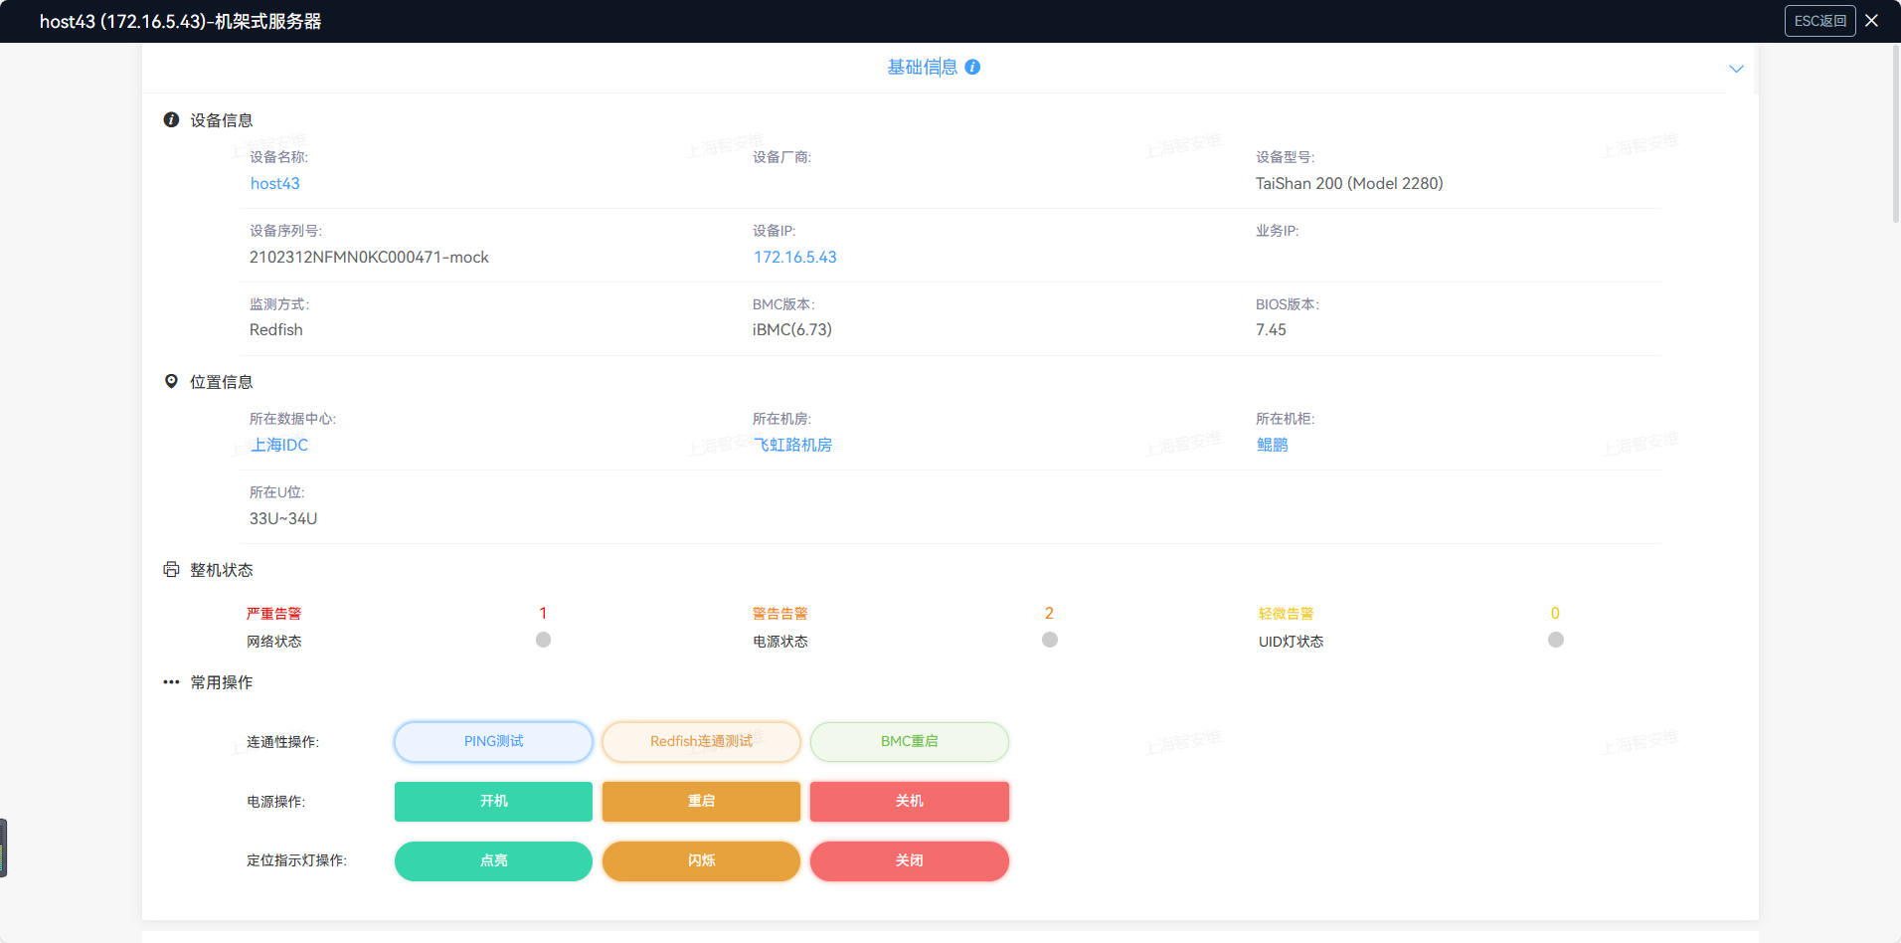
Task: Open the 上海IDC data center link
Action: click(x=278, y=445)
